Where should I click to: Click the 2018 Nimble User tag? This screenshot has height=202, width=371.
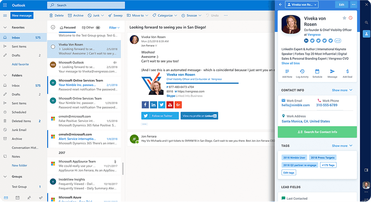[294, 157]
